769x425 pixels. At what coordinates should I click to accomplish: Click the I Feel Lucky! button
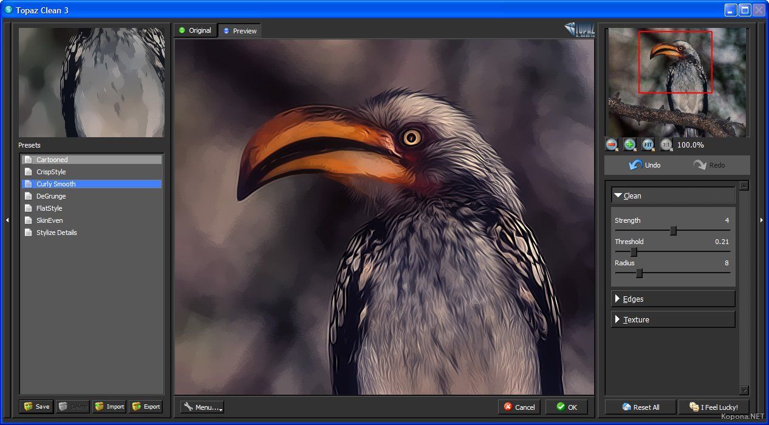coord(714,407)
